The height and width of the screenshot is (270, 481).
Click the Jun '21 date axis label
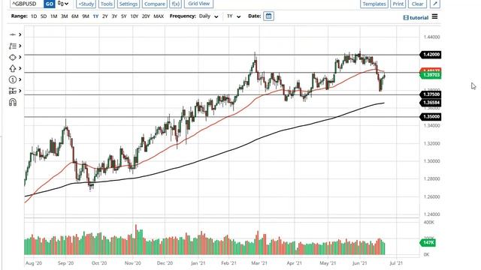pyautogui.click(x=359, y=263)
